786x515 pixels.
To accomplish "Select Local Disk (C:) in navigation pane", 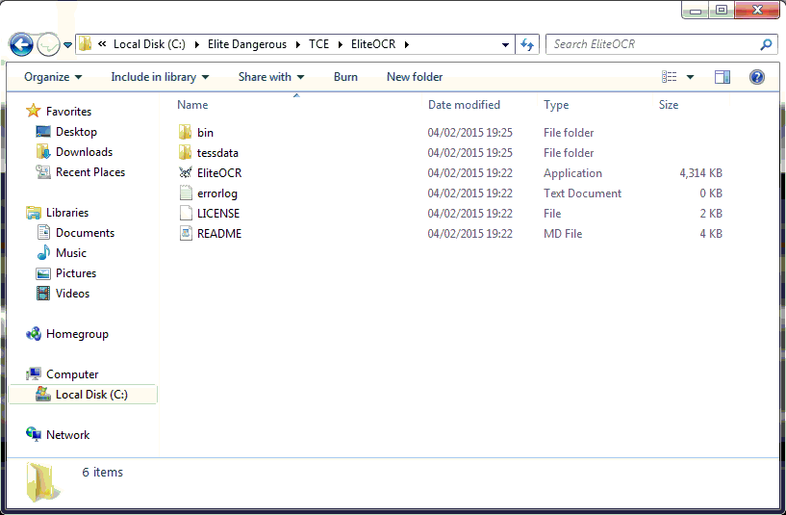I will [91, 395].
